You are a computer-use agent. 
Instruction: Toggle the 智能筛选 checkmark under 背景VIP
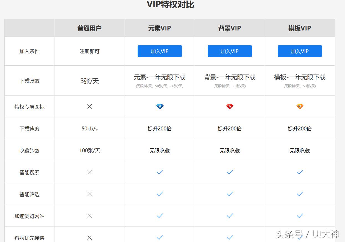point(230,194)
